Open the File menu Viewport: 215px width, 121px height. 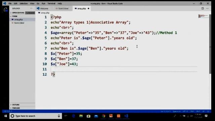point(10,3)
